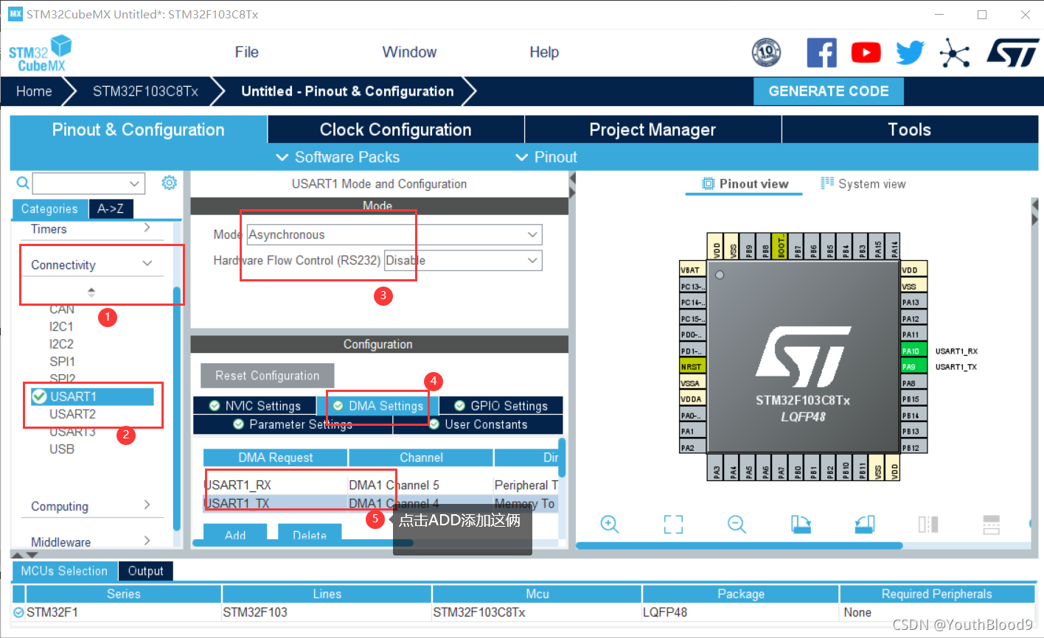Expand the Pinout menu
Viewport: 1044px width, 638px height.
546,157
